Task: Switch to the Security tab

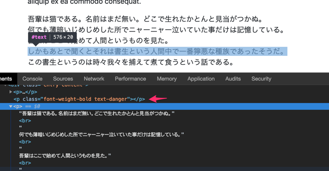Action: click(x=261, y=78)
